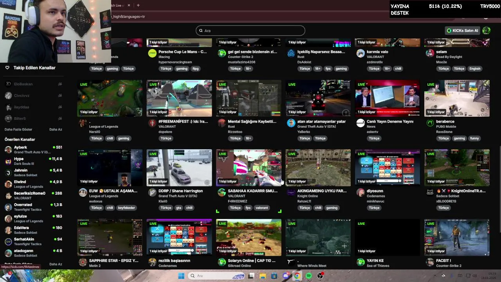The width and height of the screenshot is (501, 282).
Task: Open the DDRP snowy GTA stream thumbnail
Action: 179,168
